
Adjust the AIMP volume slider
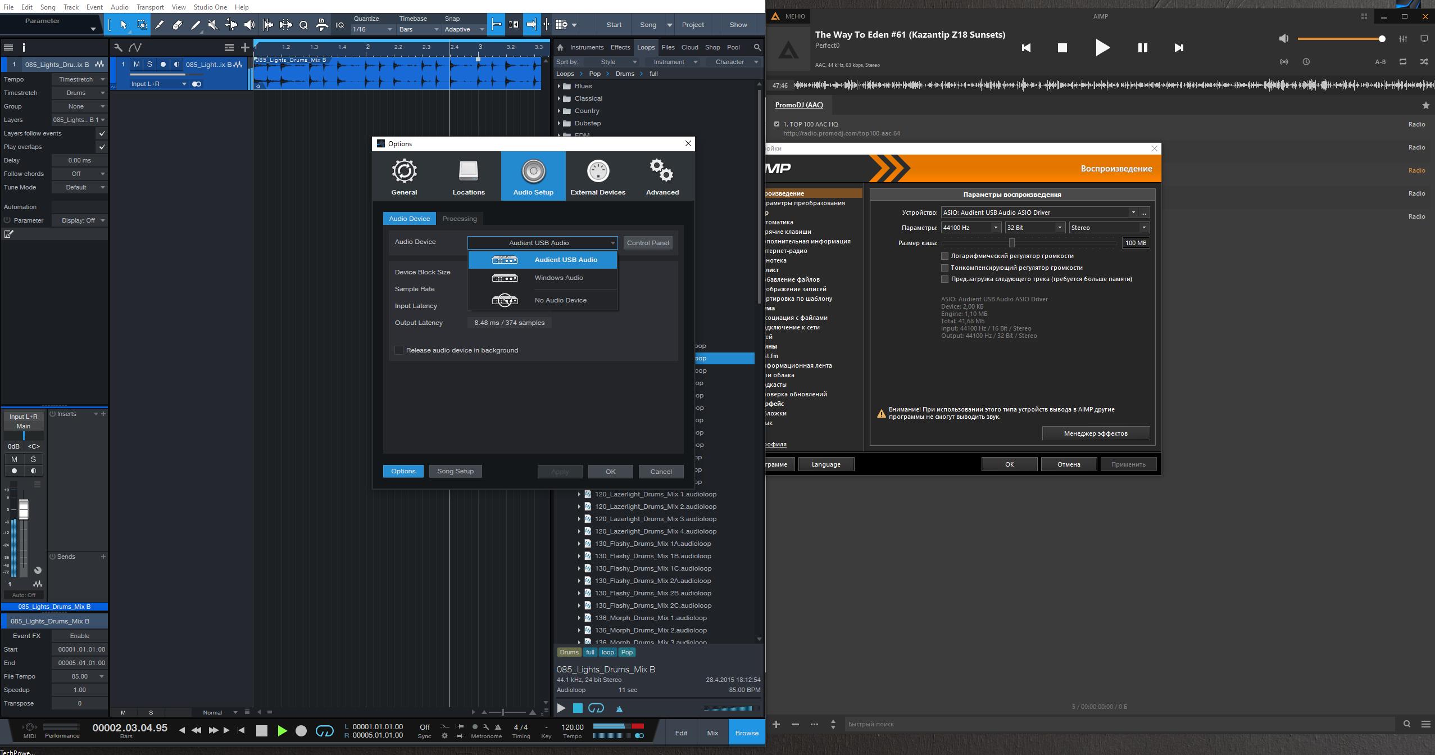1339,39
